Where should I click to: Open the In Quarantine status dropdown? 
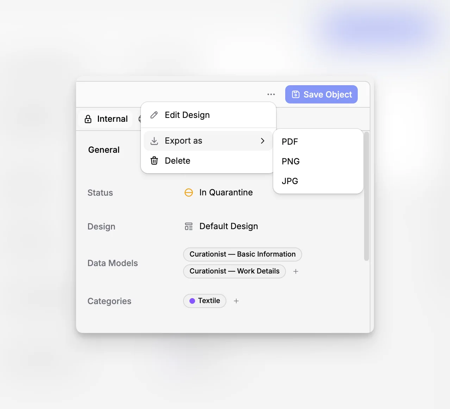[219, 193]
